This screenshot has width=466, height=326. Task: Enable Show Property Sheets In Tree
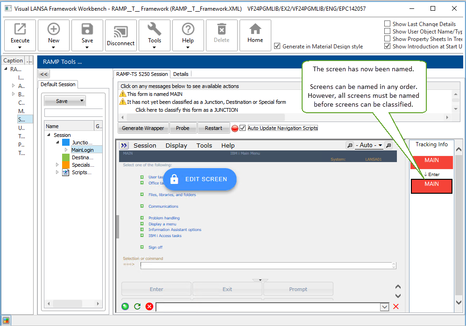[x=387, y=39]
